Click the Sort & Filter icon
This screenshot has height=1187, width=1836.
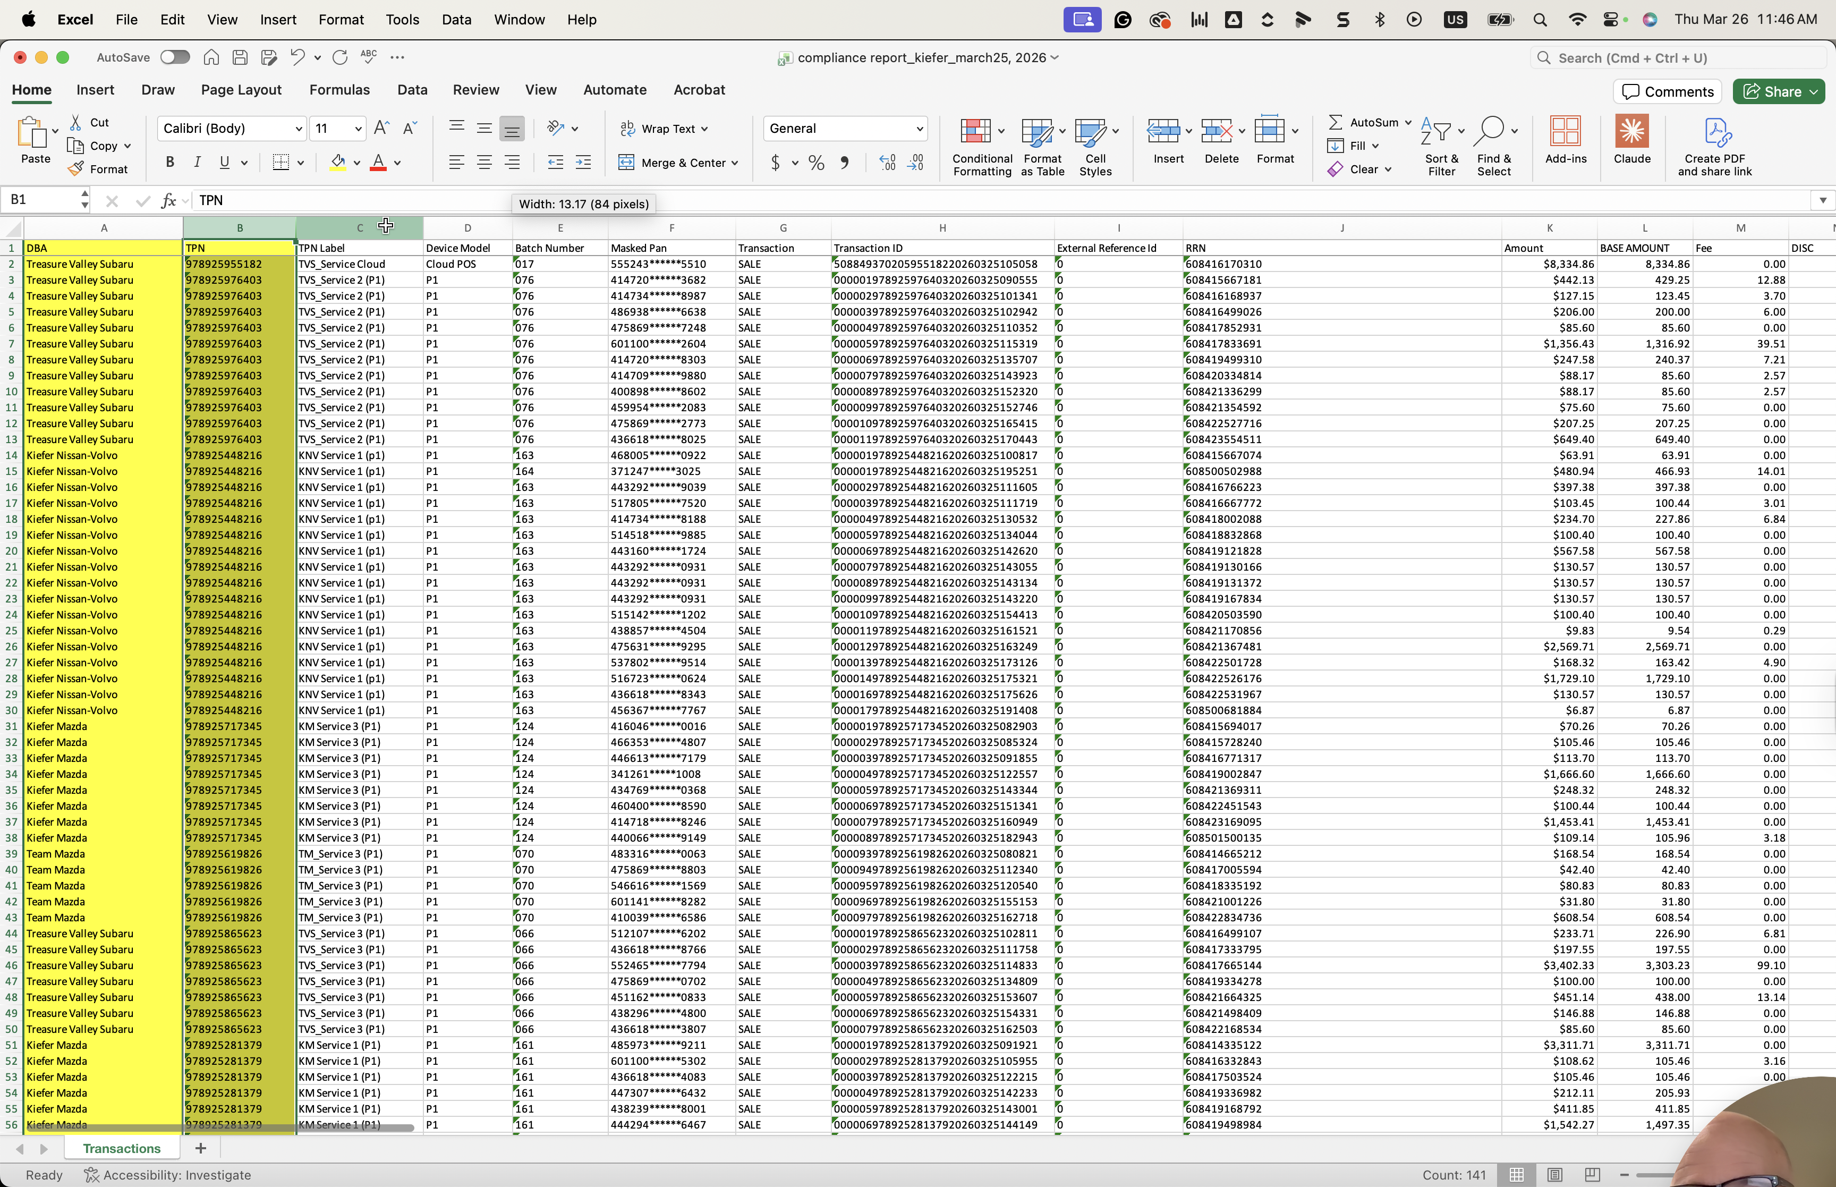click(1435, 131)
